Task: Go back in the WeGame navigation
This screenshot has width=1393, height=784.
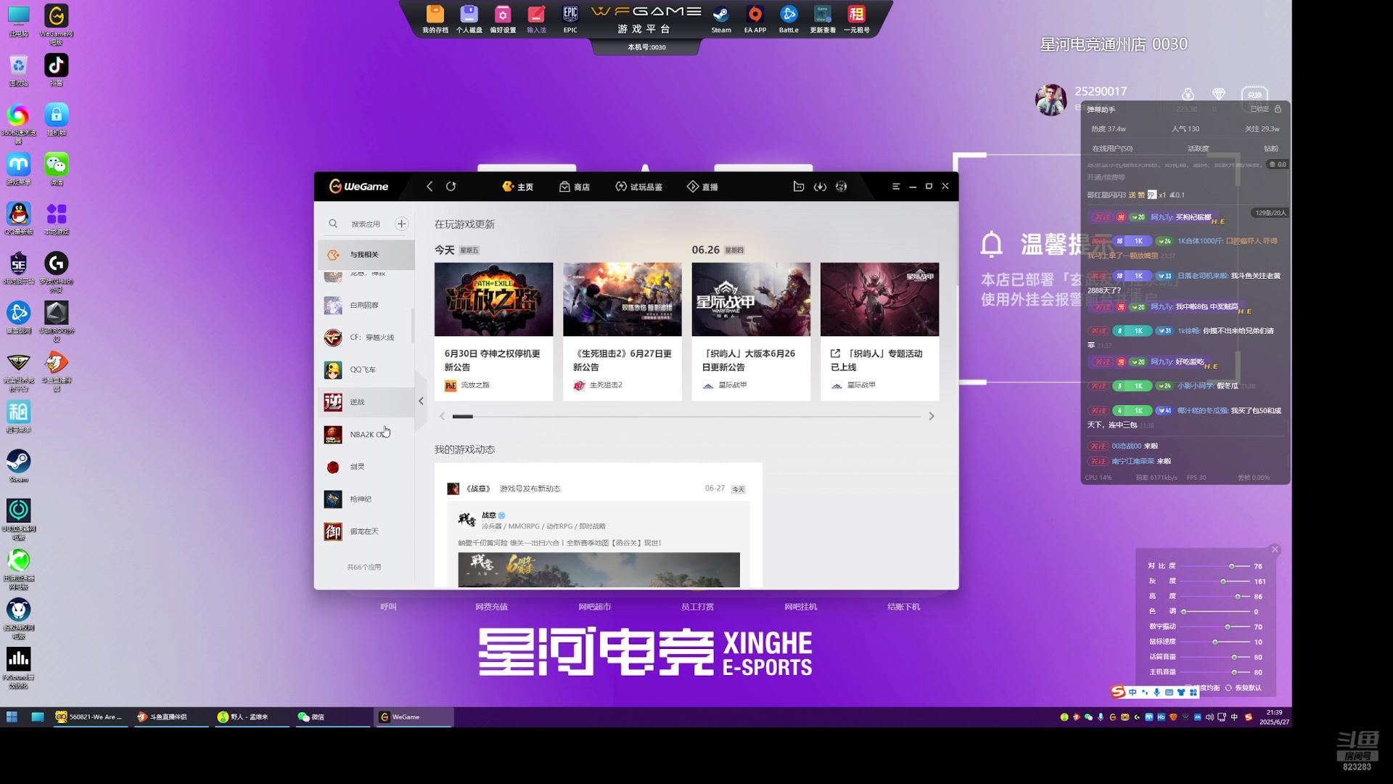Action: tap(430, 187)
